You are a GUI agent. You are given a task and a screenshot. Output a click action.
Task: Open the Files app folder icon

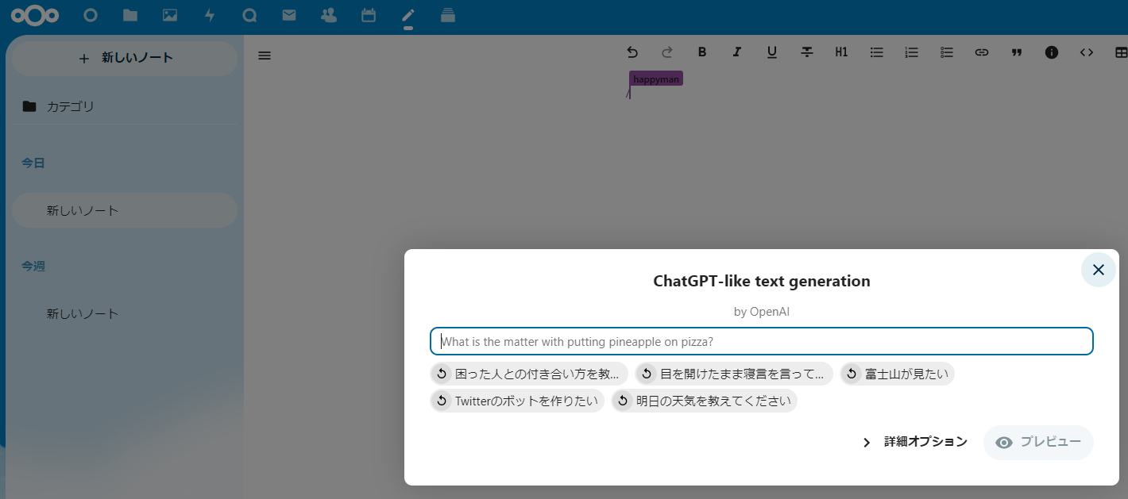130,15
